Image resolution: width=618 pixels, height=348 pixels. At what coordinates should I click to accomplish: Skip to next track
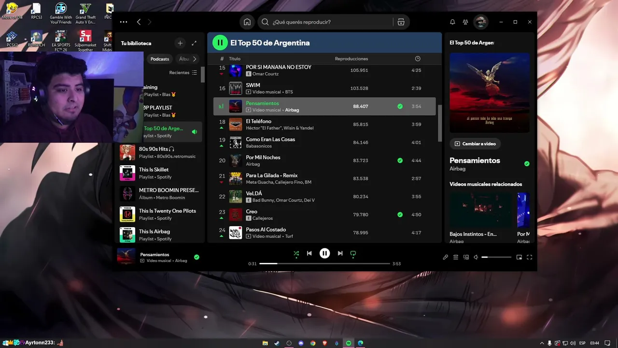(x=340, y=253)
